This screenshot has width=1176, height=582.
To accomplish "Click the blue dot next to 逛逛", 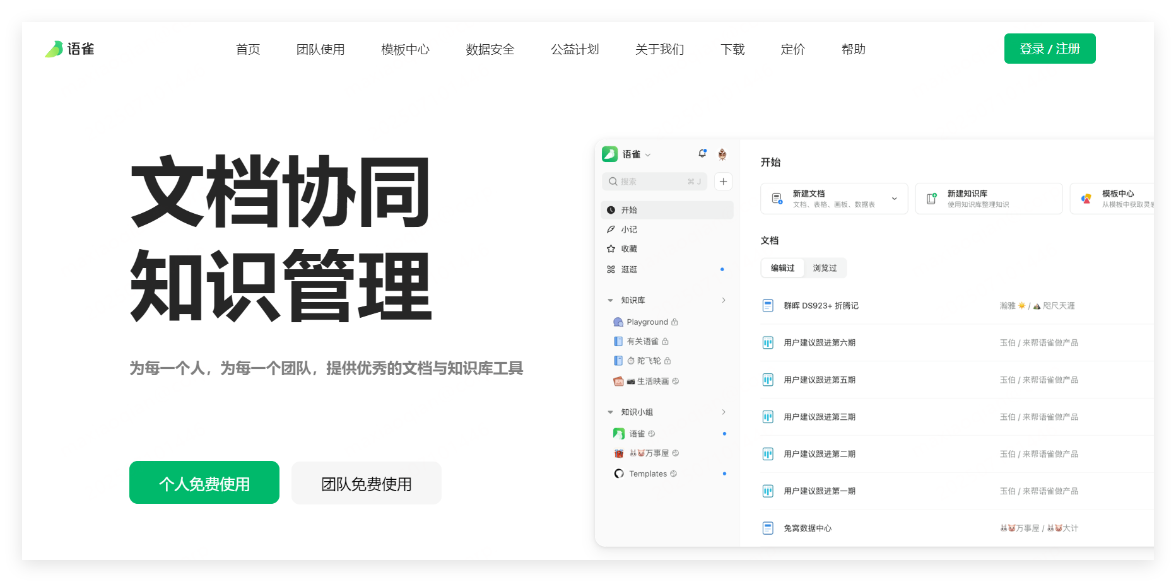I will tap(722, 269).
